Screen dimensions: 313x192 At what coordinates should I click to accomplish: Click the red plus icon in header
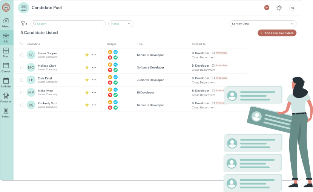coord(267,8)
